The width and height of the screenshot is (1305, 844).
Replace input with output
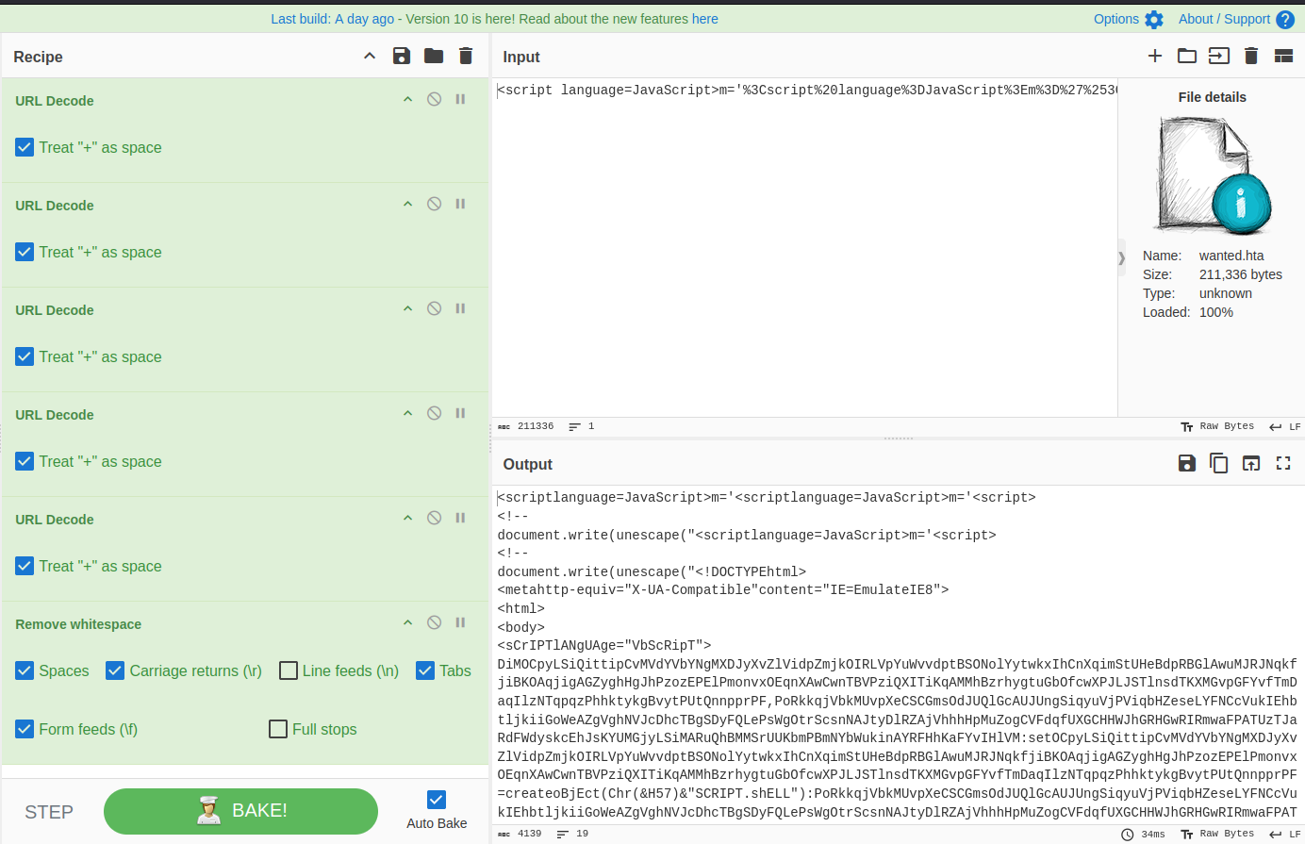[1251, 463]
